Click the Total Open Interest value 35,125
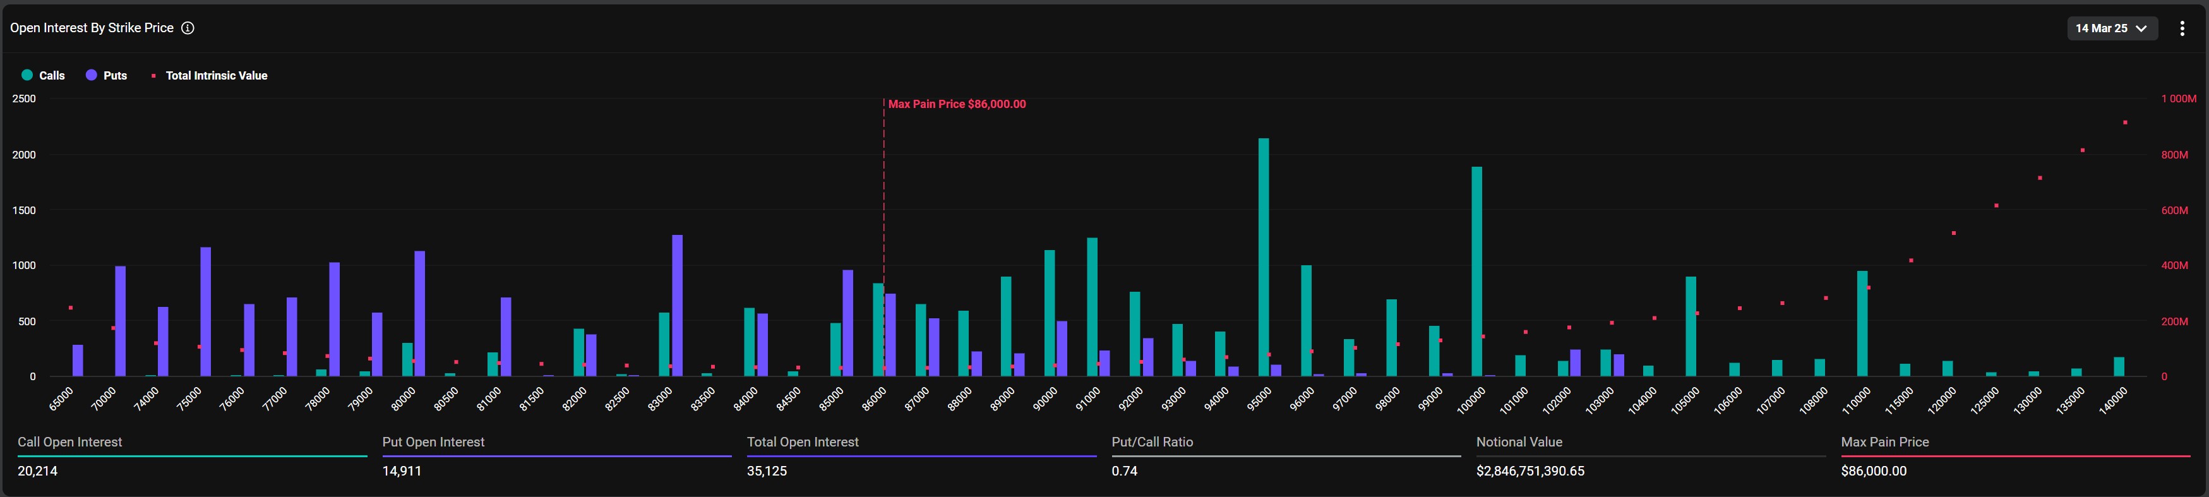The height and width of the screenshot is (497, 2209). click(x=767, y=470)
